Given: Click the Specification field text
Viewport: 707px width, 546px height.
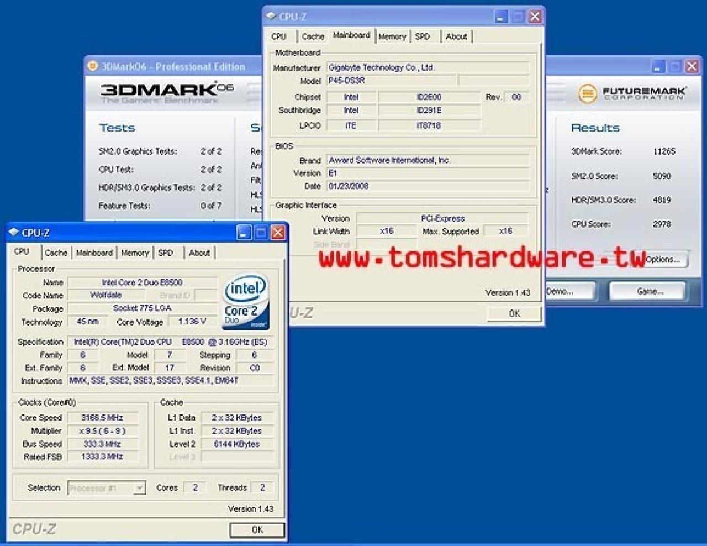Looking at the screenshot, I should click(x=170, y=342).
